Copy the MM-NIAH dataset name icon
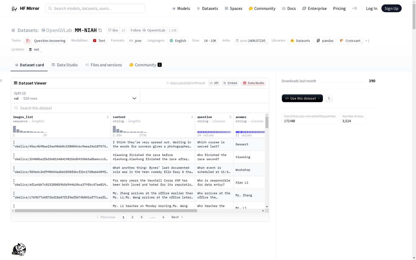 click(x=100, y=30)
